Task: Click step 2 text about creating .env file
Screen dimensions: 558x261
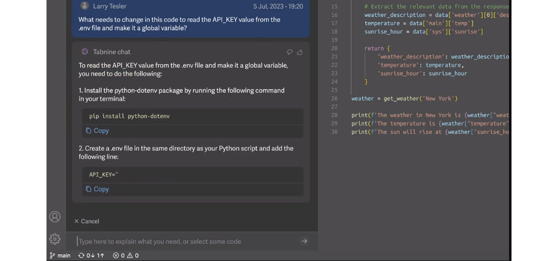Action: coord(186,153)
